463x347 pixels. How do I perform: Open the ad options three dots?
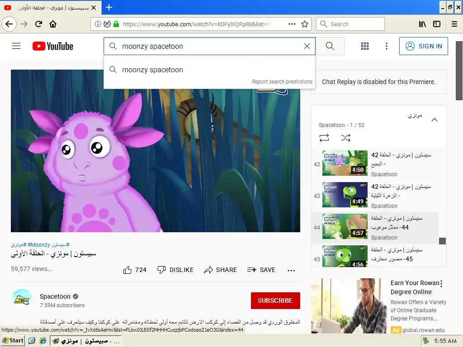click(441, 284)
